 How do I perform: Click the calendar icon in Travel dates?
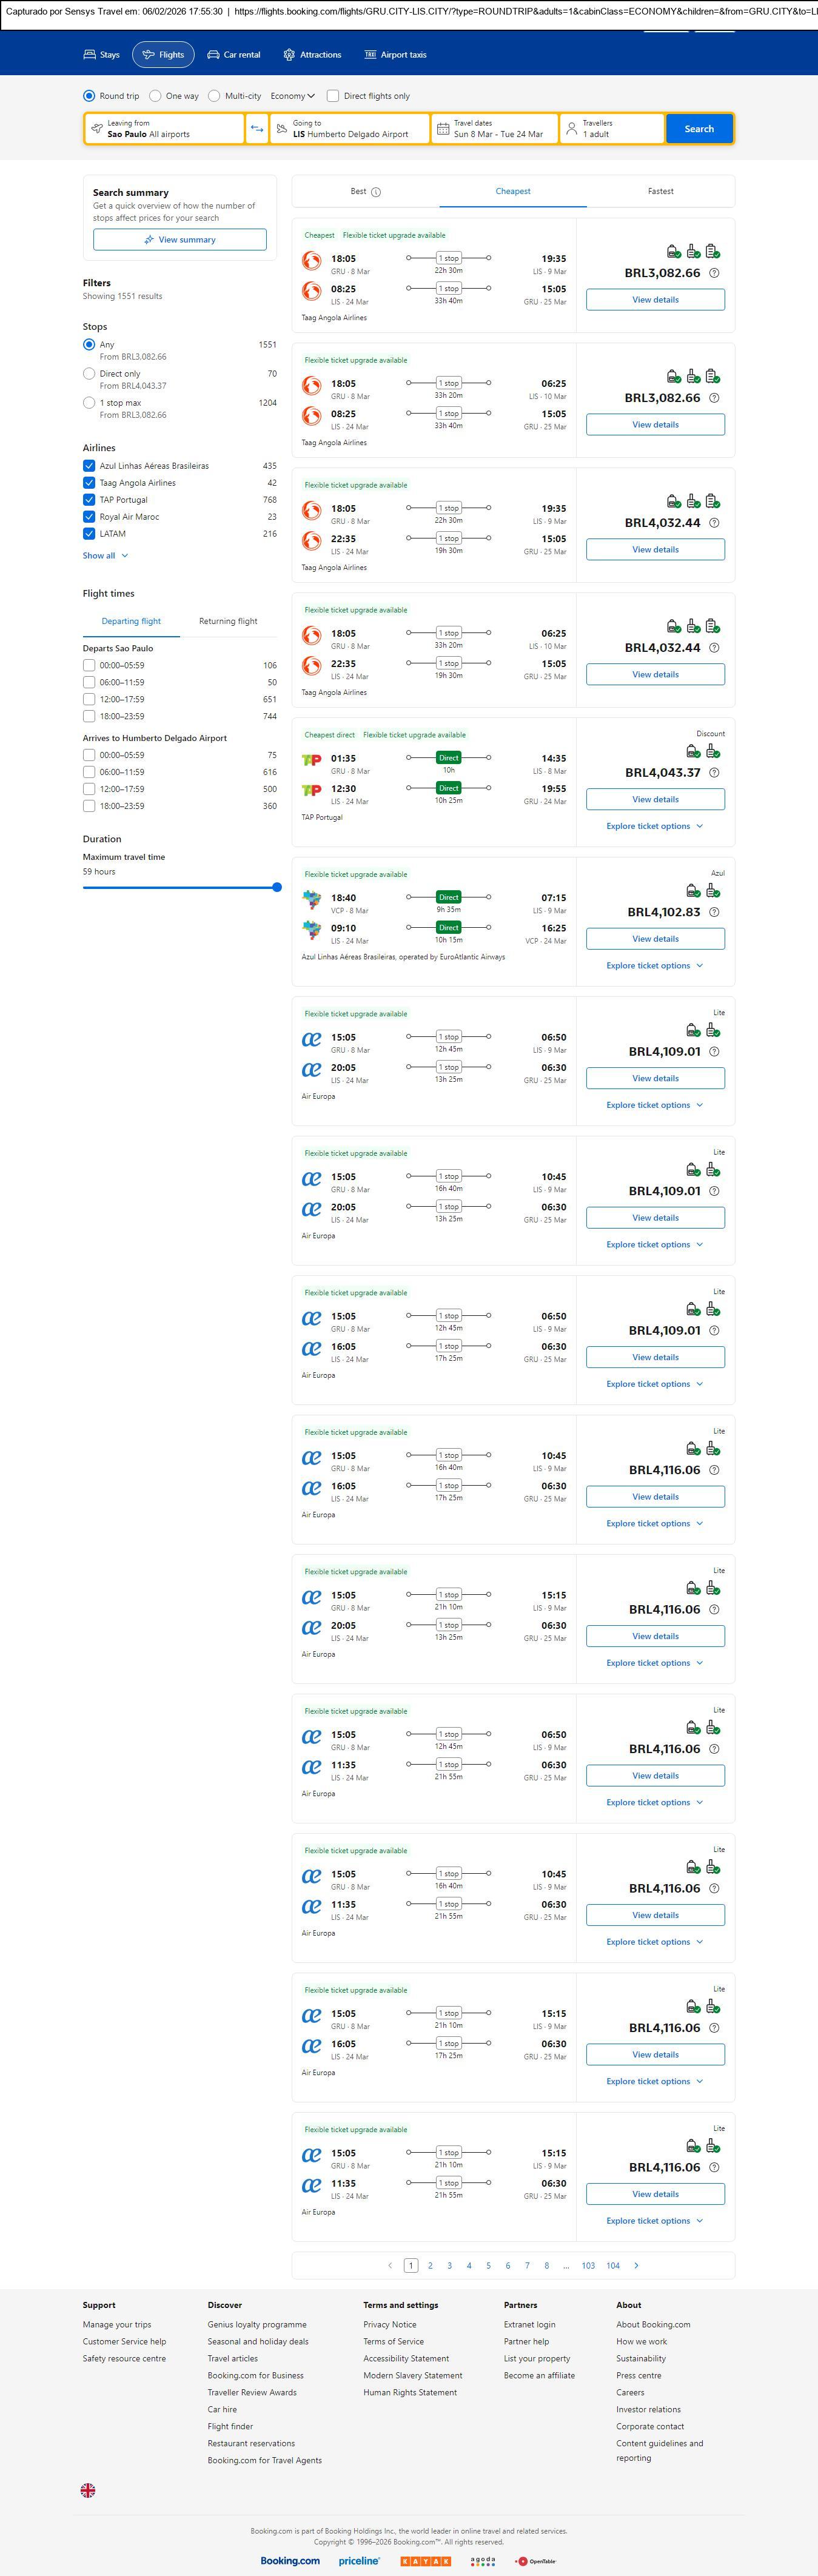442,129
